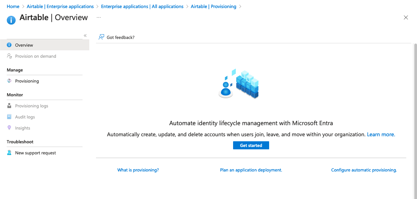Click the New support request icon
Viewport: 417px width, 199px height.
click(x=9, y=153)
